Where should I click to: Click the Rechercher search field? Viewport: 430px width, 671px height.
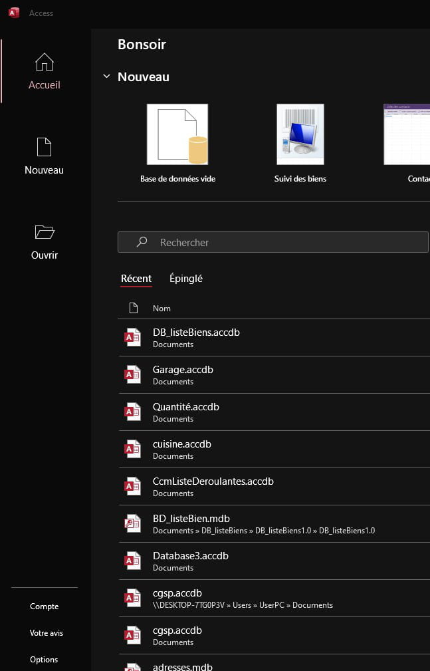tap(273, 242)
